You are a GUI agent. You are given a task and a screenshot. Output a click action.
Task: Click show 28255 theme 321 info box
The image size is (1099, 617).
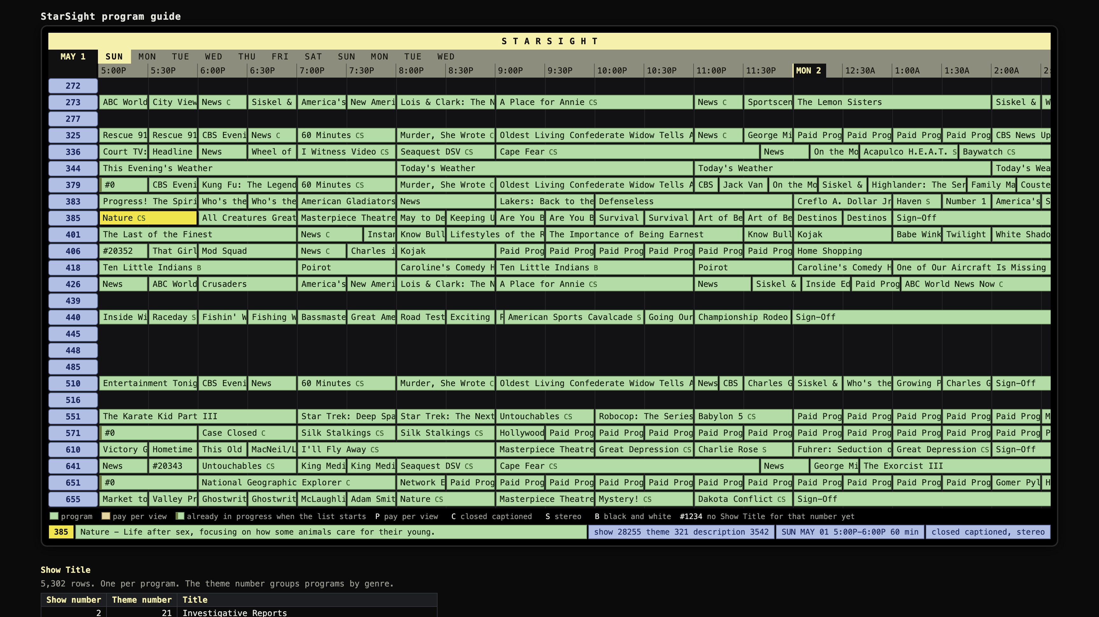681,532
